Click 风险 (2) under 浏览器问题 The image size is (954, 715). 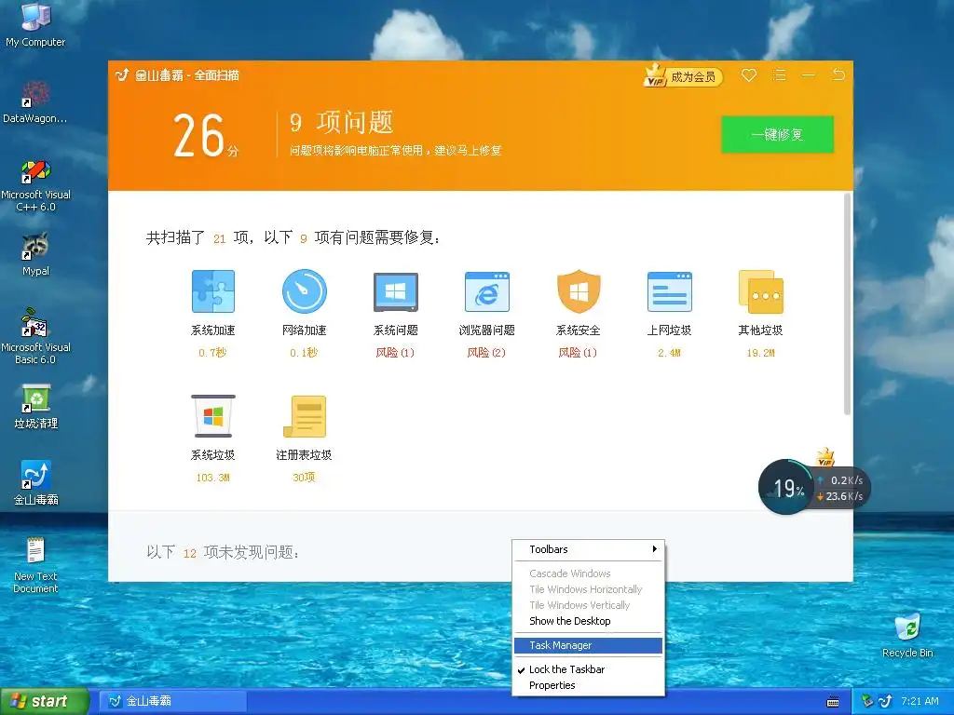486,353
